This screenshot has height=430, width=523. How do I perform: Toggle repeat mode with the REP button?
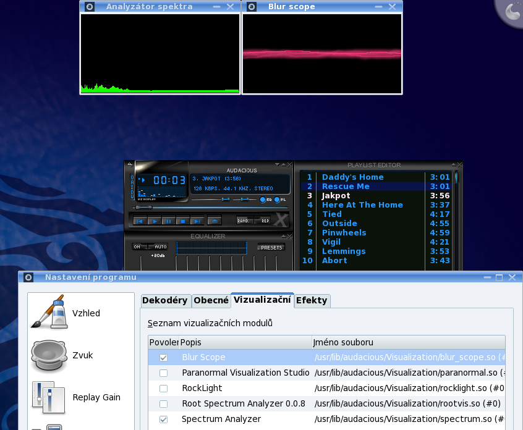pos(263,221)
